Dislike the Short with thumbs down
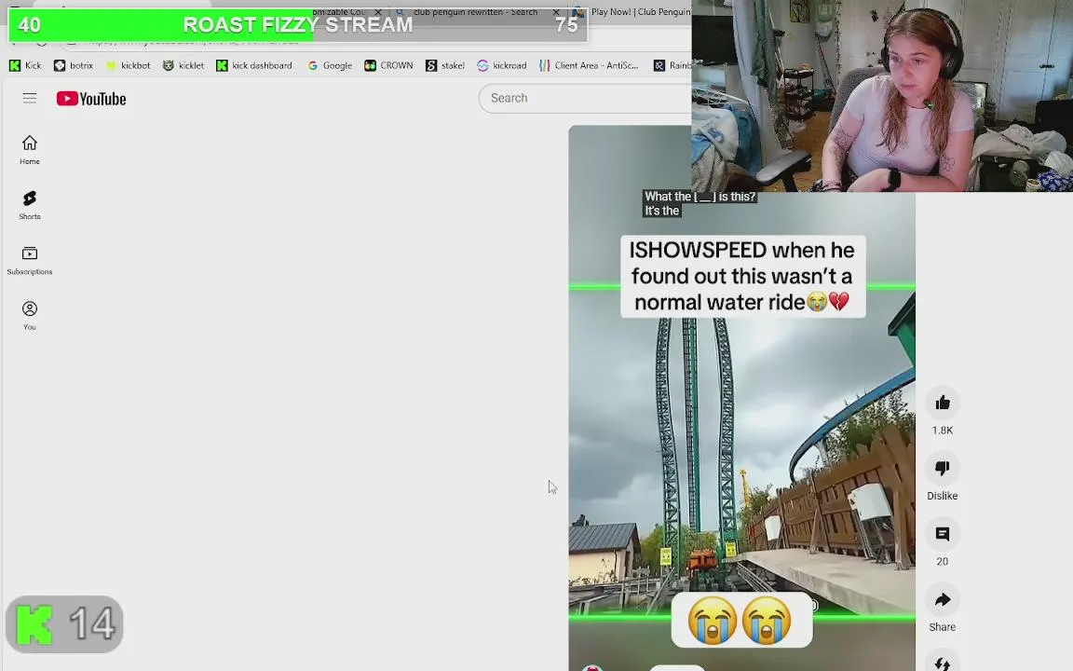Viewport: 1073px width, 671px height. tap(943, 469)
